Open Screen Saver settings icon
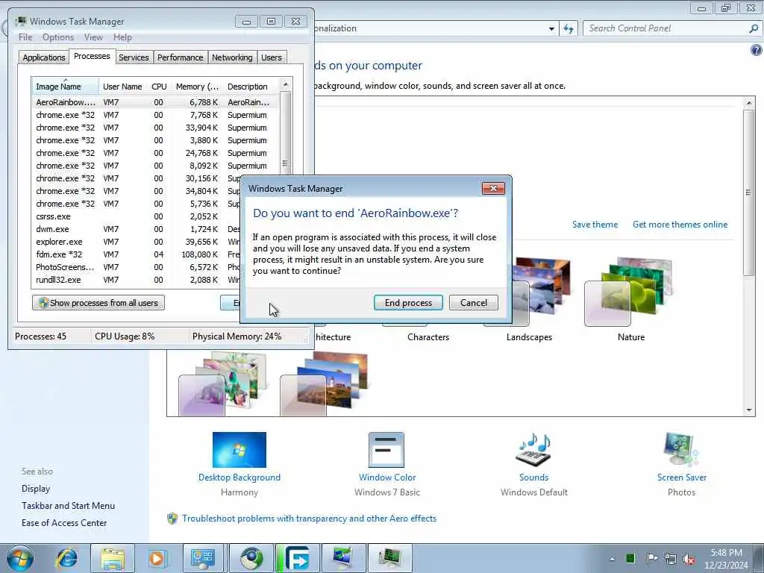Screen dimensions: 764x573 coord(681,450)
